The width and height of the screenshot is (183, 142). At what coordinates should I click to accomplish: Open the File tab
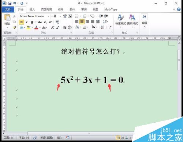pyautogui.click(x=8, y=9)
